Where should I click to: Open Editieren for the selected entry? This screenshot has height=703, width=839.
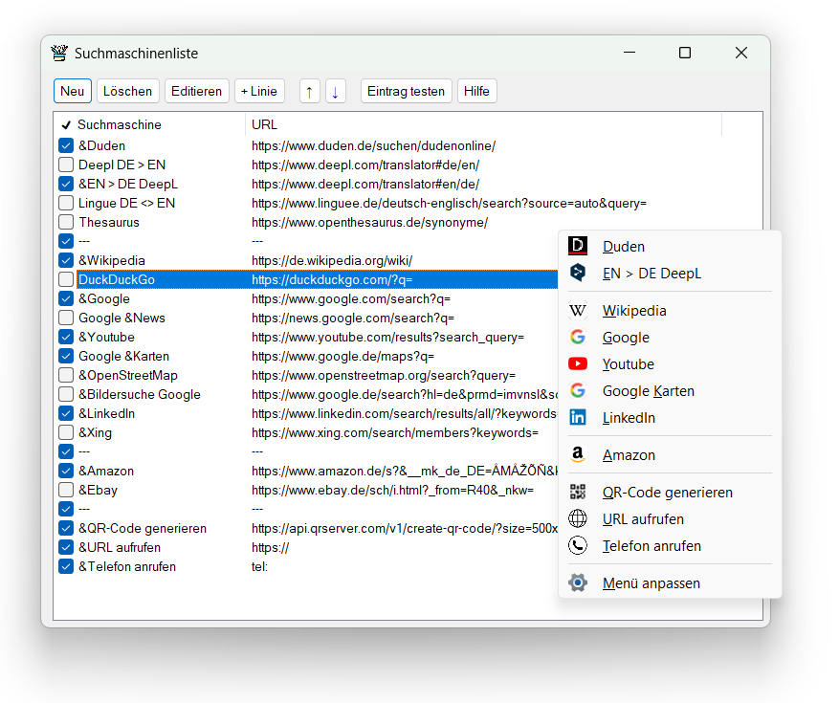[x=196, y=92]
